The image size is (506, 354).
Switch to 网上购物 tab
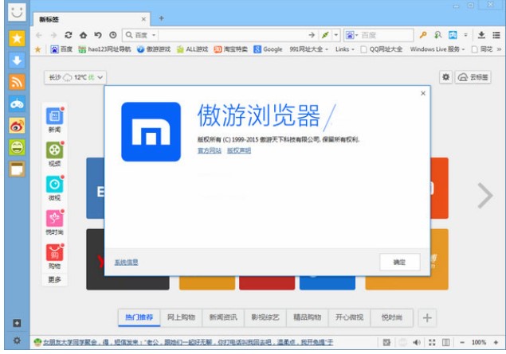coord(181,317)
